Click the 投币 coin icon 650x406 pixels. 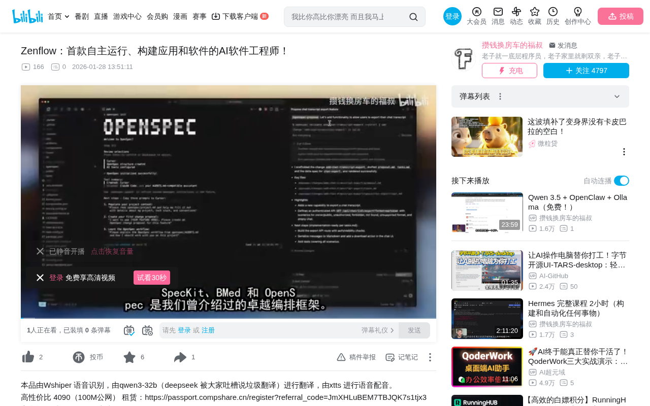(79, 357)
